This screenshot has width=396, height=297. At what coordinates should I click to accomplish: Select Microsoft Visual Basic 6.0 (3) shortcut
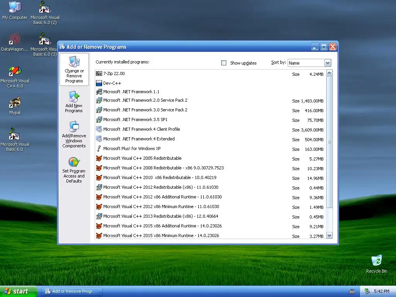(44, 44)
